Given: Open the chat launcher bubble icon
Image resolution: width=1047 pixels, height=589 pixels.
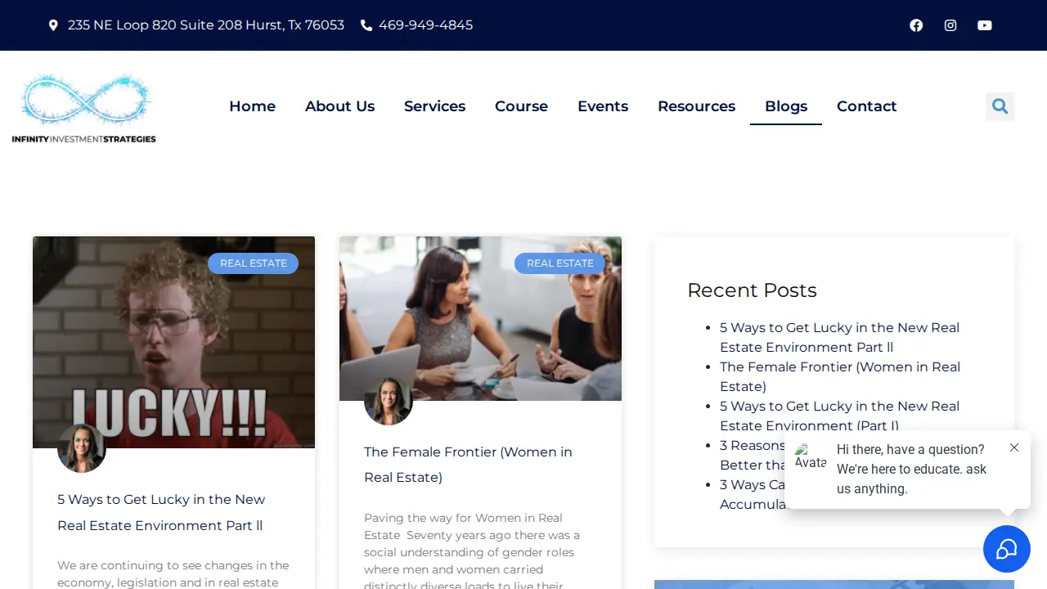Looking at the screenshot, I should pos(1006,548).
